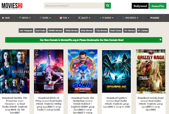This screenshot has height=114, width=169.
Task: Open the Sonic the Hedgehog poster thumbnail
Action: pos(83,71)
